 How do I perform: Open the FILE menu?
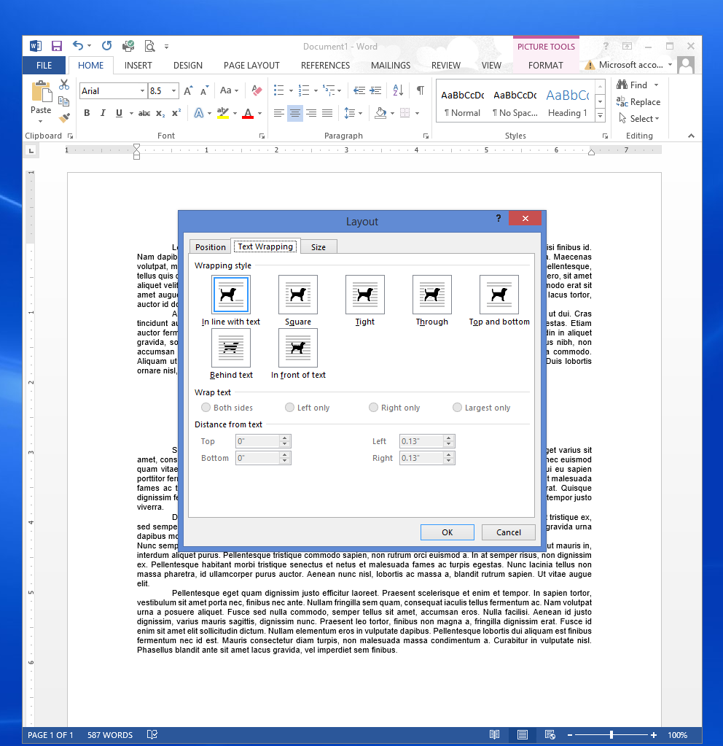coord(44,65)
